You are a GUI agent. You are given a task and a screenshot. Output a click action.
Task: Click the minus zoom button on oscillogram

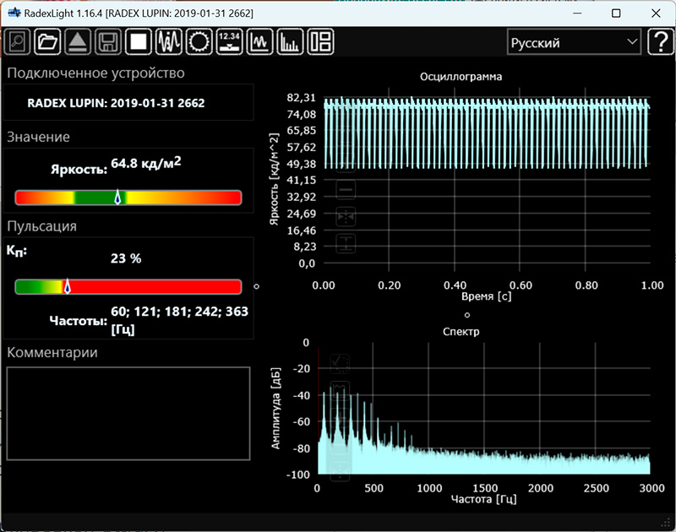click(346, 191)
